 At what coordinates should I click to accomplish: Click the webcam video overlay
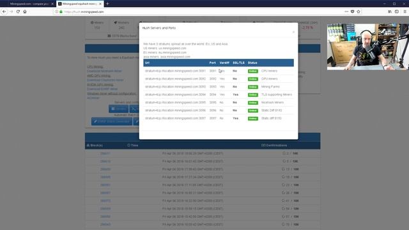click(368, 47)
